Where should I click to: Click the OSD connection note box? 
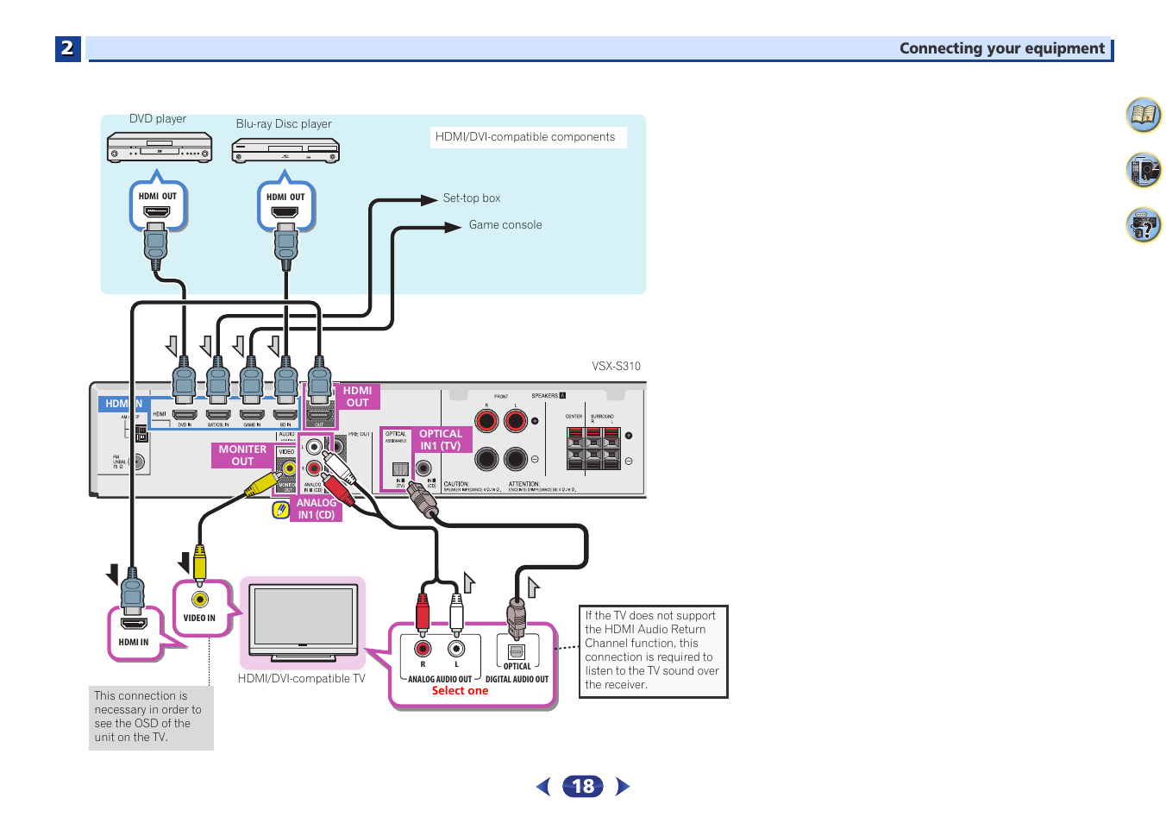tap(151, 718)
